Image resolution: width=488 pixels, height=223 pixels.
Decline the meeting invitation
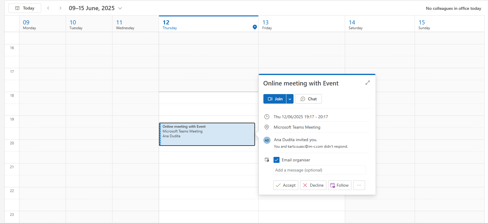tap(313, 185)
